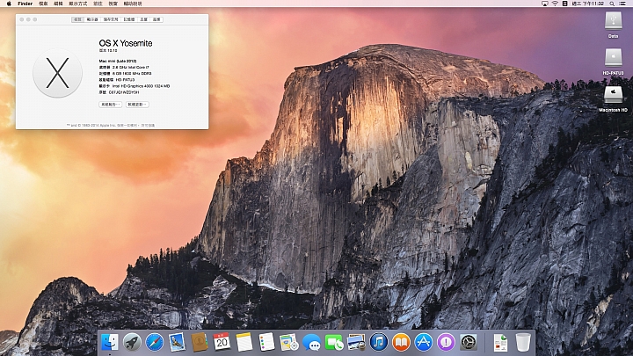
Task: Open AirPlay display menu bar icon
Action: 545,4
